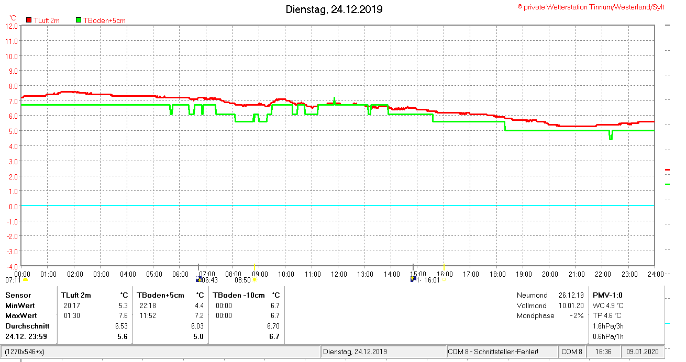Click the moon icon beside 06:43
Screen dimensions: 686x362
[x=198, y=279]
